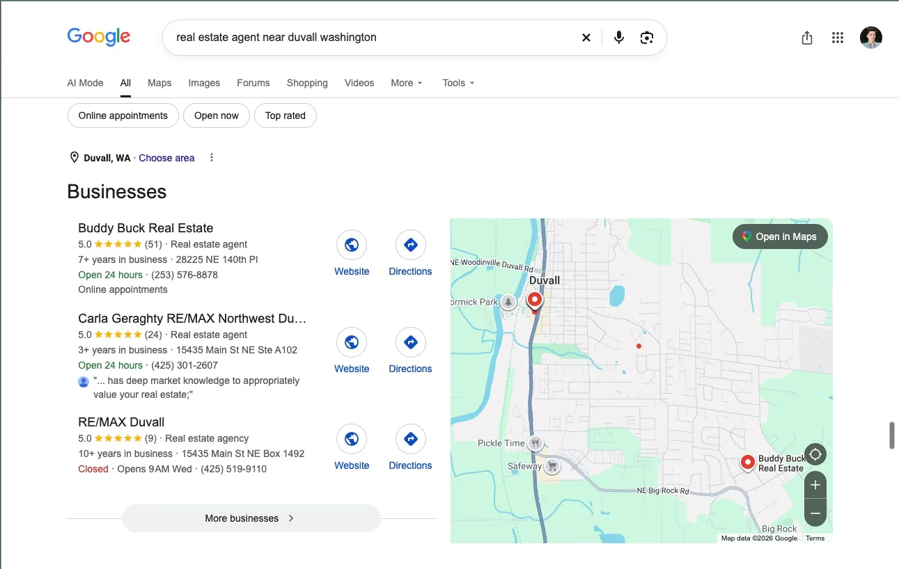The image size is (899, 569).
Task: Open Carla Geraghty RE/MAX website globe icon
Action: [352, 342]
